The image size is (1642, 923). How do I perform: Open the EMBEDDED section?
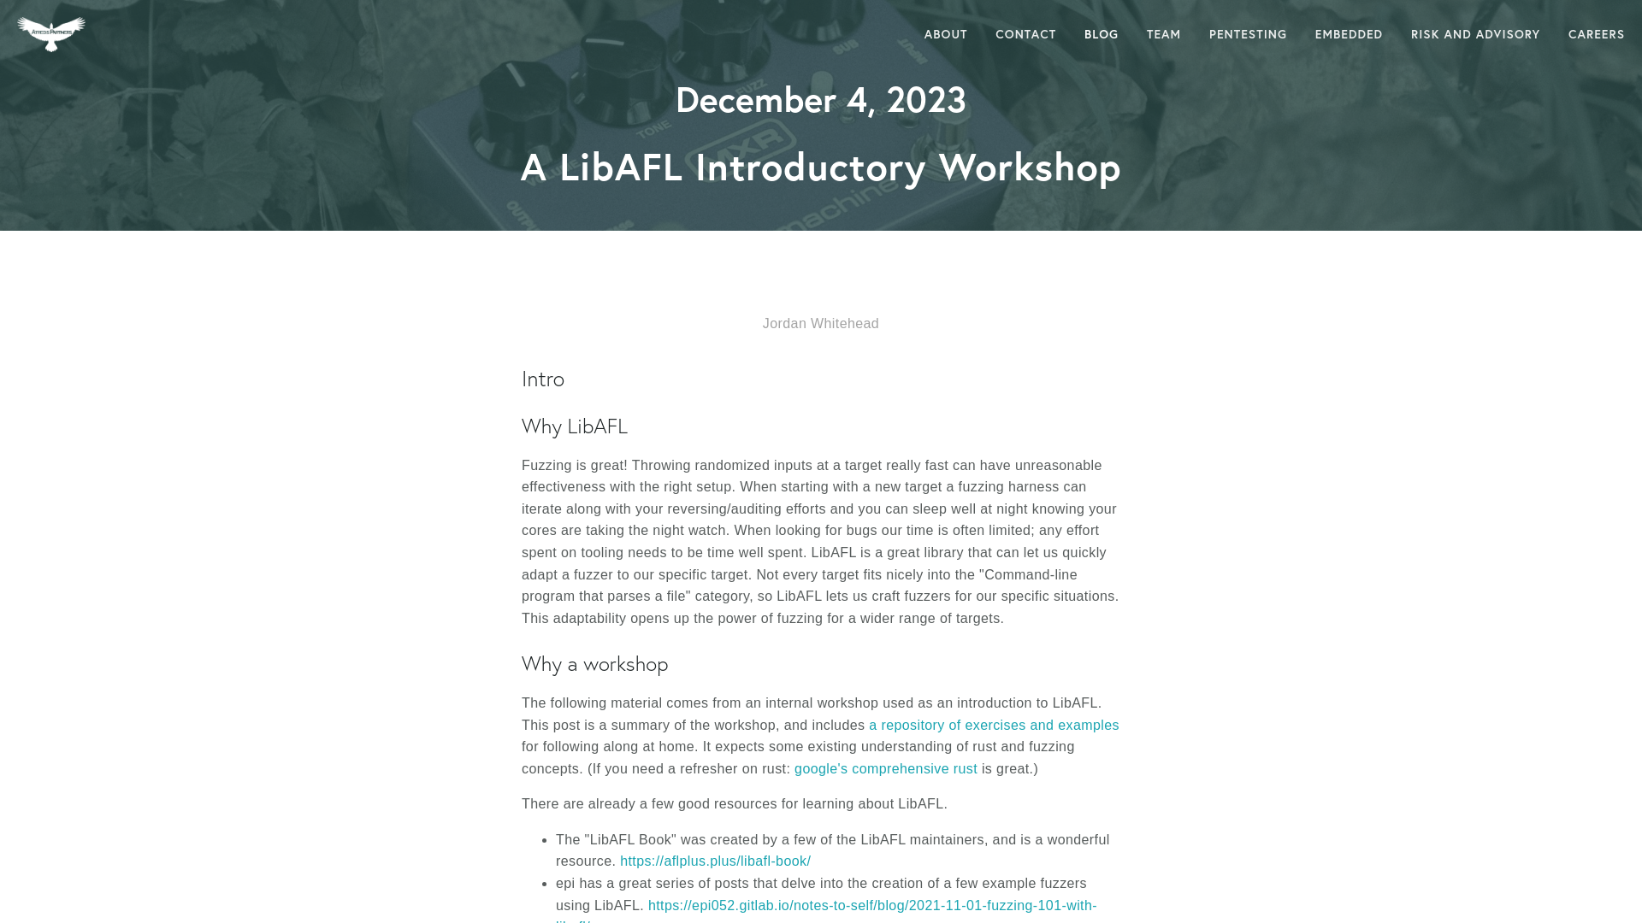coord(1349,34)
